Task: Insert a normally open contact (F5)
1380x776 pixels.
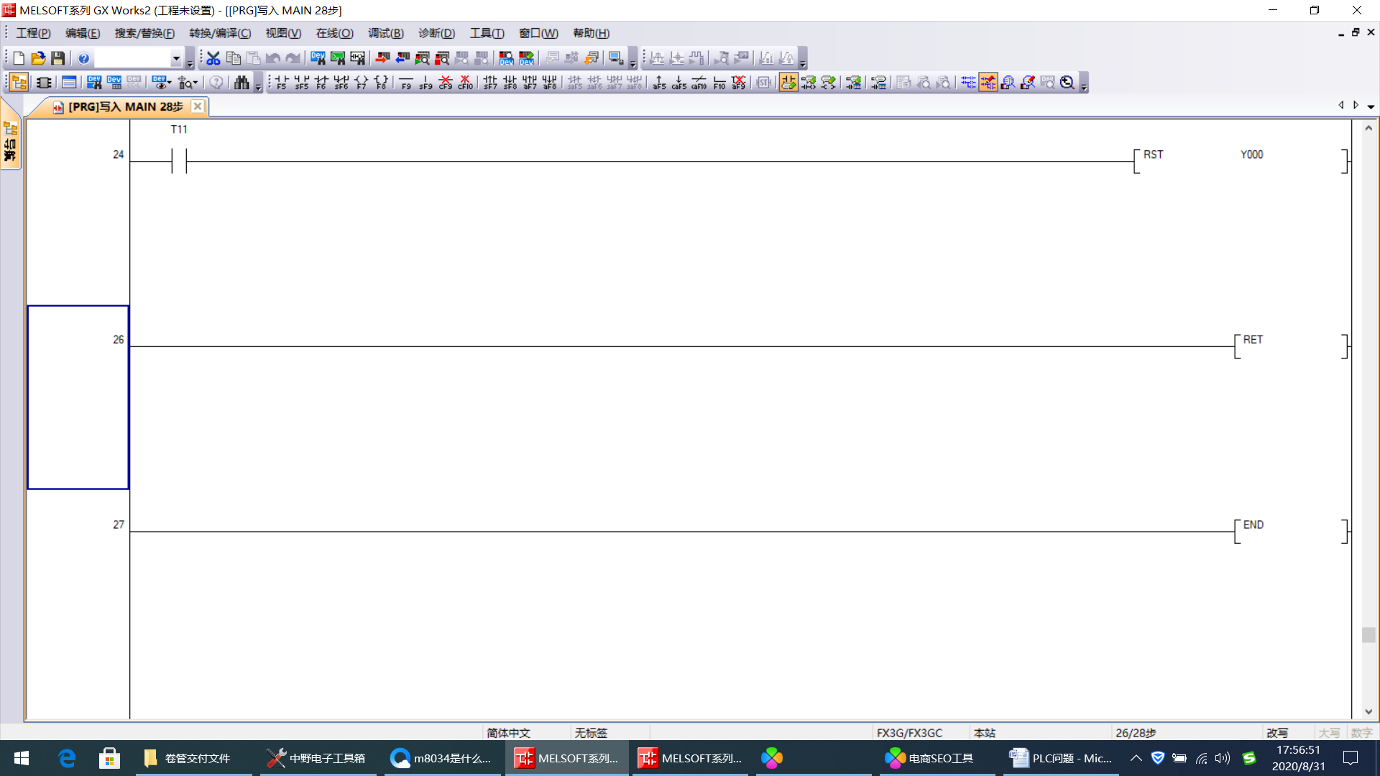Action: tap(282, 83)
